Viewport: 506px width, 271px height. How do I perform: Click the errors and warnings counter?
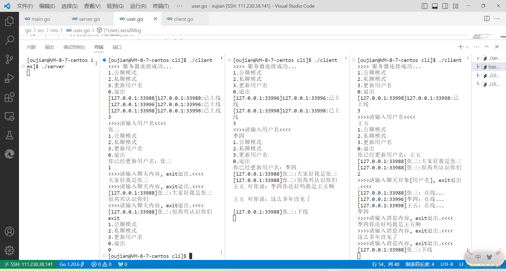101,264
